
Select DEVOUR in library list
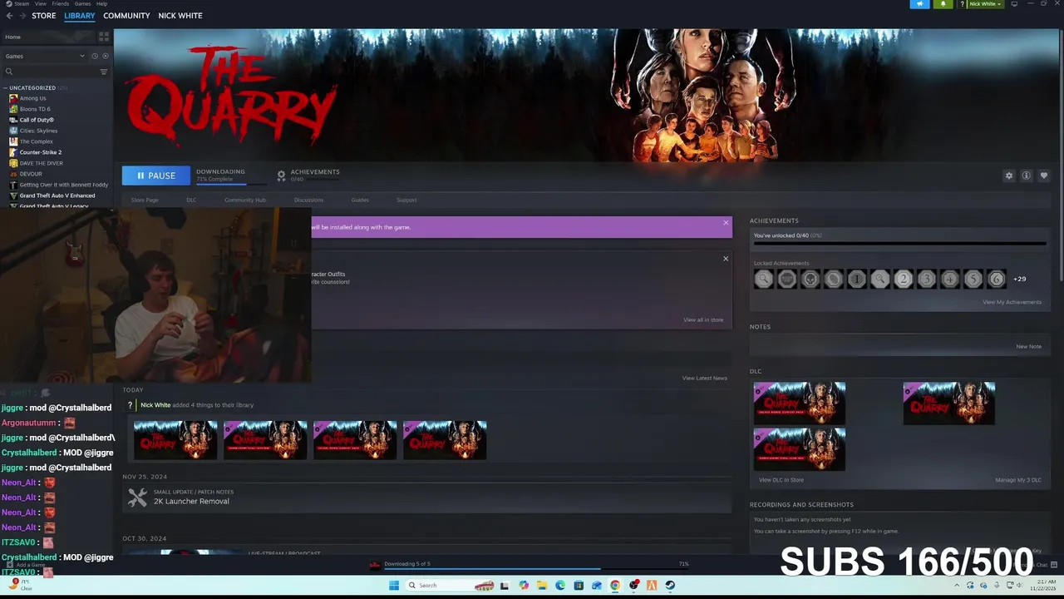(31, 174)
